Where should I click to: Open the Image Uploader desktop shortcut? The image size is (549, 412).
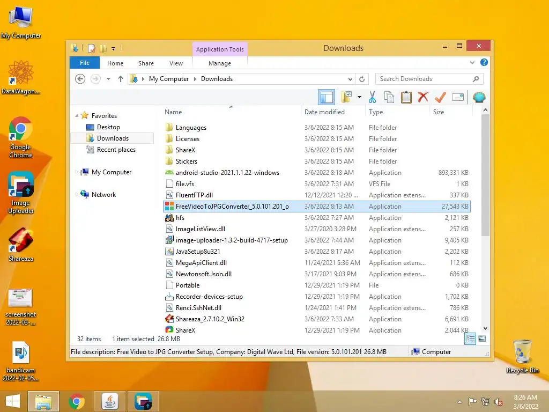(x=21, y=193)
